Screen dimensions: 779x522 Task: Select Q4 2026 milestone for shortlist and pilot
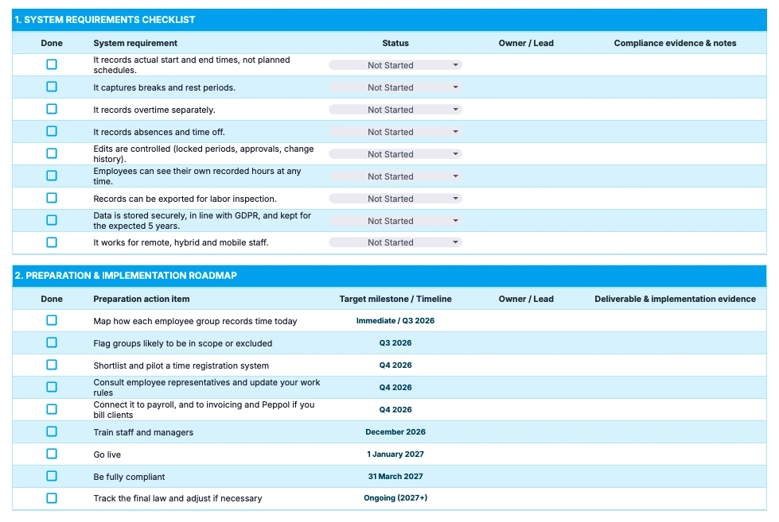[x=395, y=365]
